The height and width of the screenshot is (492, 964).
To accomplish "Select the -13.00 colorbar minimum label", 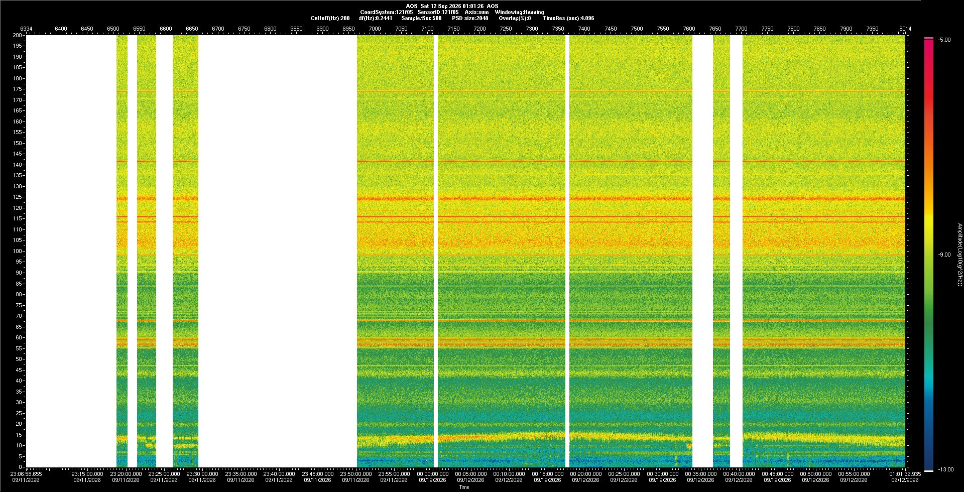I will click(x=945, y=470).
